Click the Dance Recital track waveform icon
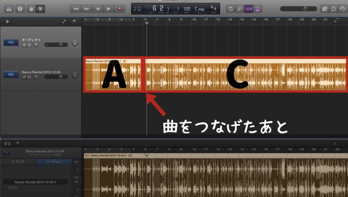This screenshot has width=348, height=197. [11, 74]
